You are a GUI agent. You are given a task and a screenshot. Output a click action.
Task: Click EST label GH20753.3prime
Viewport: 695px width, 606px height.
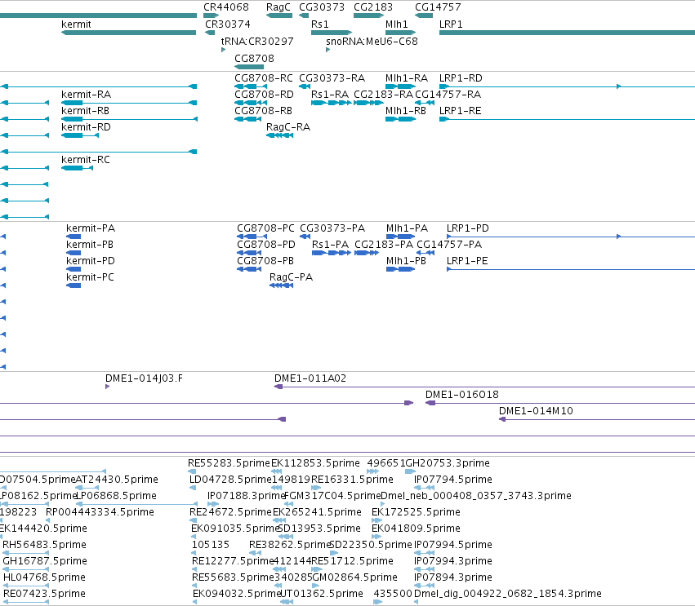click(x=448, y=463)
